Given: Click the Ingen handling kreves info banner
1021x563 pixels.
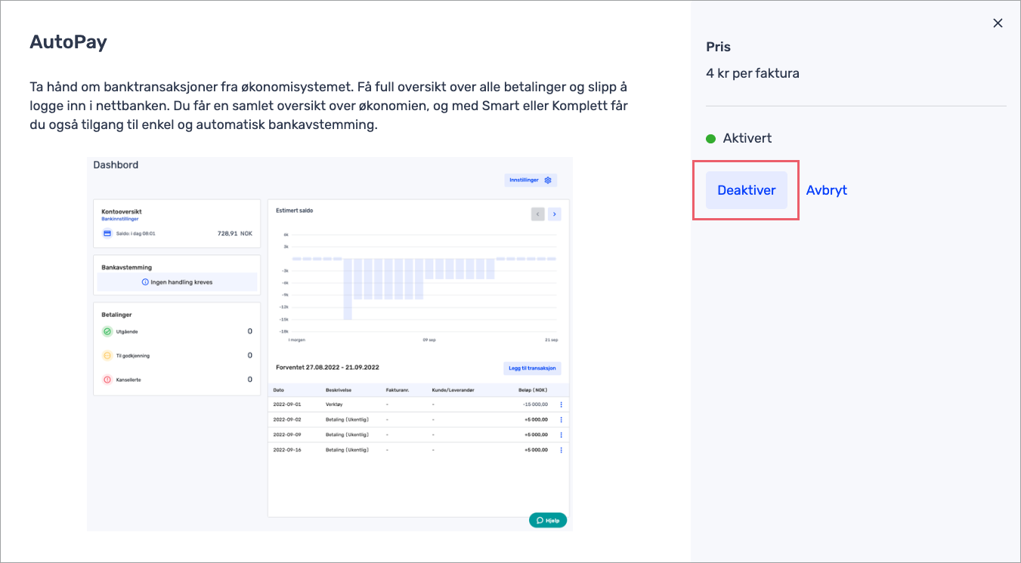Looking at the screenshot, I should 177,282.
